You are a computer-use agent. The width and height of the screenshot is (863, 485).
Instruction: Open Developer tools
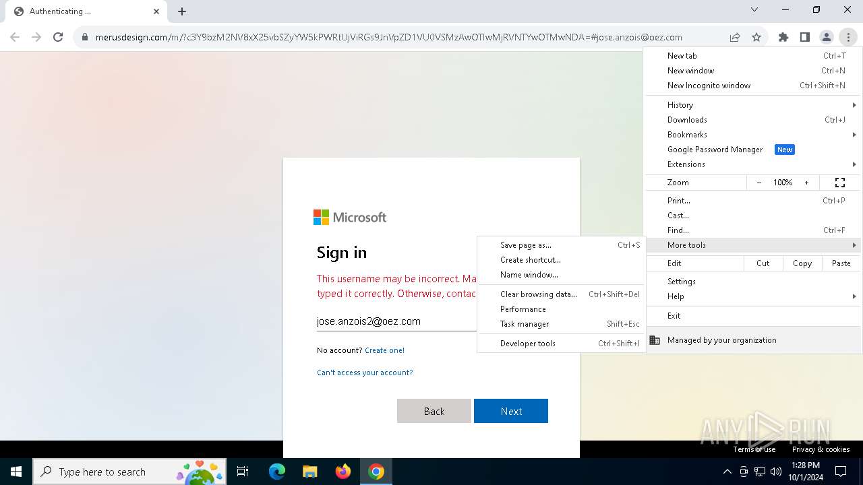pyautogui.click(x=561, y=344)
